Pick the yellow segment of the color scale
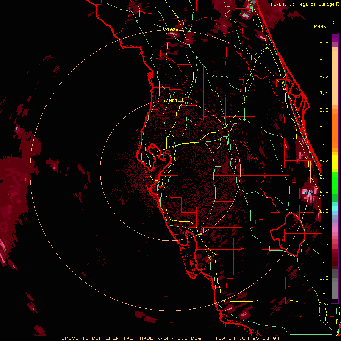Screen dimensions: 341x341 [335, 162]
